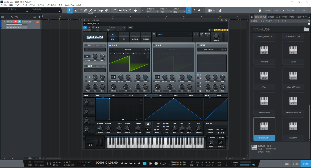Click the スタート button
The width and height of the screenshot is (311, 168).
point(267,10)
